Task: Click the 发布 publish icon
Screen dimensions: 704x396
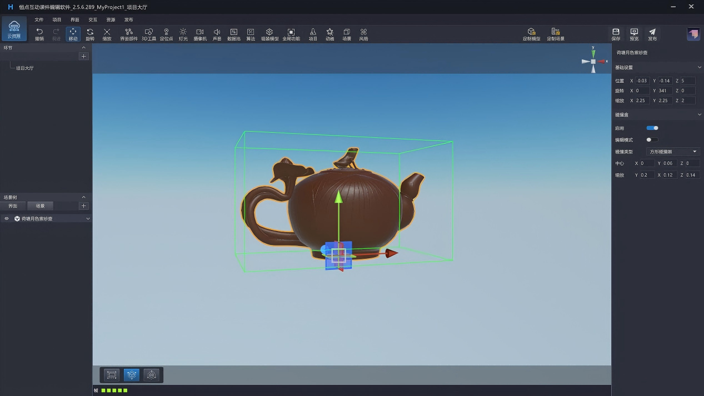Action: click(x=652, y=34)
